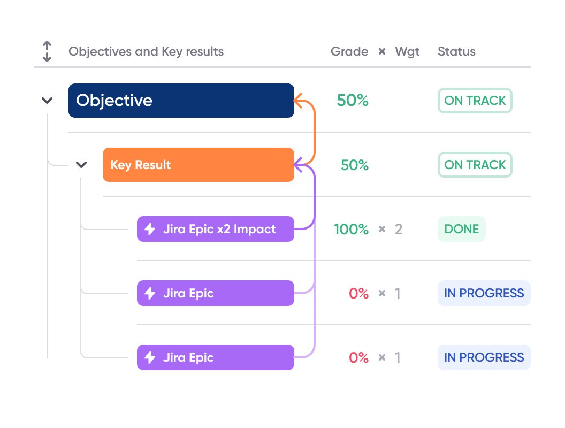
Task: Open the dark blue Objective item
Action: [181, 101]
